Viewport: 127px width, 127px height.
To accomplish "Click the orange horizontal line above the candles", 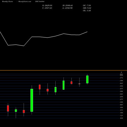I will [x=63, y=70].
